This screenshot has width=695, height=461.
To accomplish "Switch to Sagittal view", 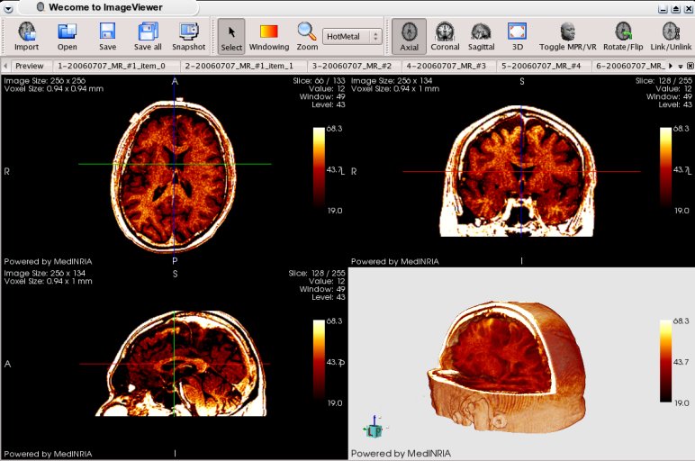I will (x=482, y=36).
